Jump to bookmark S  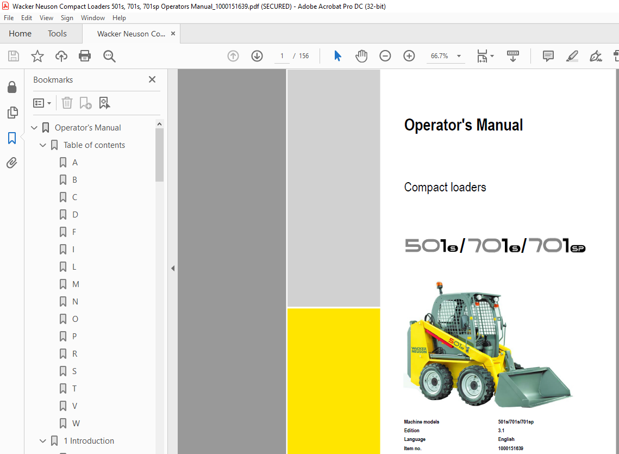point(74,371)
